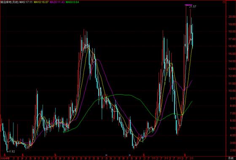The image size is (236, 160).
Task: Select the yellow MA10 indicator label
Action: [41, 2]
